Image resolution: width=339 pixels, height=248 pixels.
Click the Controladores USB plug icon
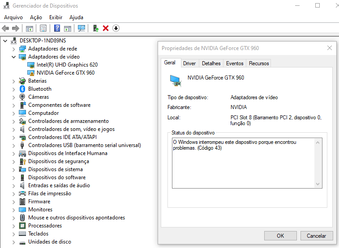(22, 145)
